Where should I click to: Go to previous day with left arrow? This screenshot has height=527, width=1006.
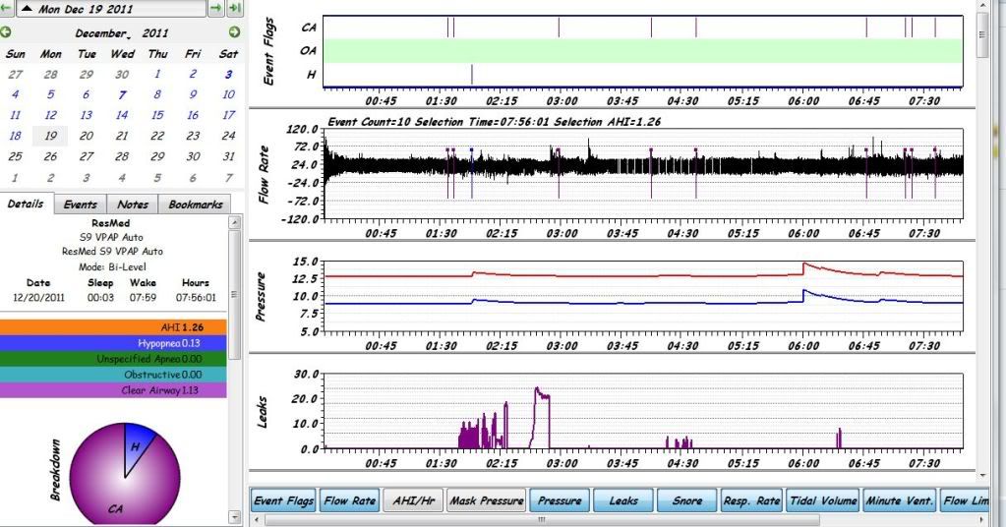coord(5,8)
